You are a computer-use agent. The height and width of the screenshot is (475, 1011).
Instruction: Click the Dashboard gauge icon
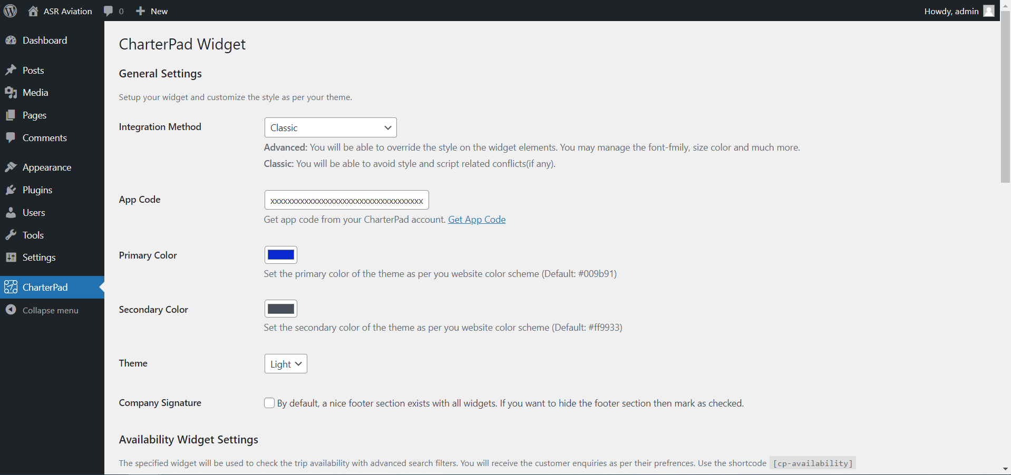11,41
